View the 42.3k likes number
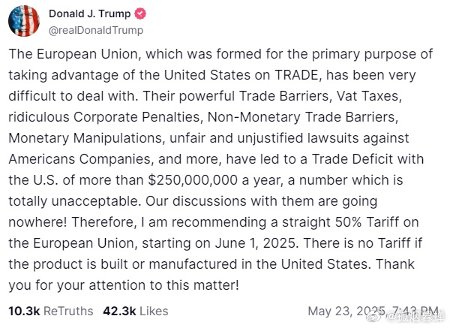The image size is (450, 328). (x=119, y=311)
